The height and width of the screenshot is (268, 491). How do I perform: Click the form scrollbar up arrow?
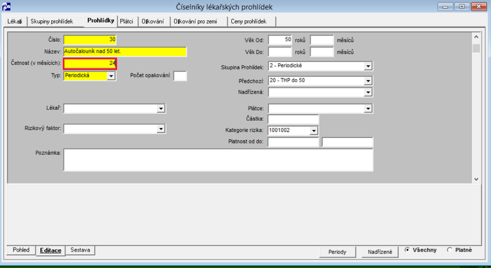point(476,37)
